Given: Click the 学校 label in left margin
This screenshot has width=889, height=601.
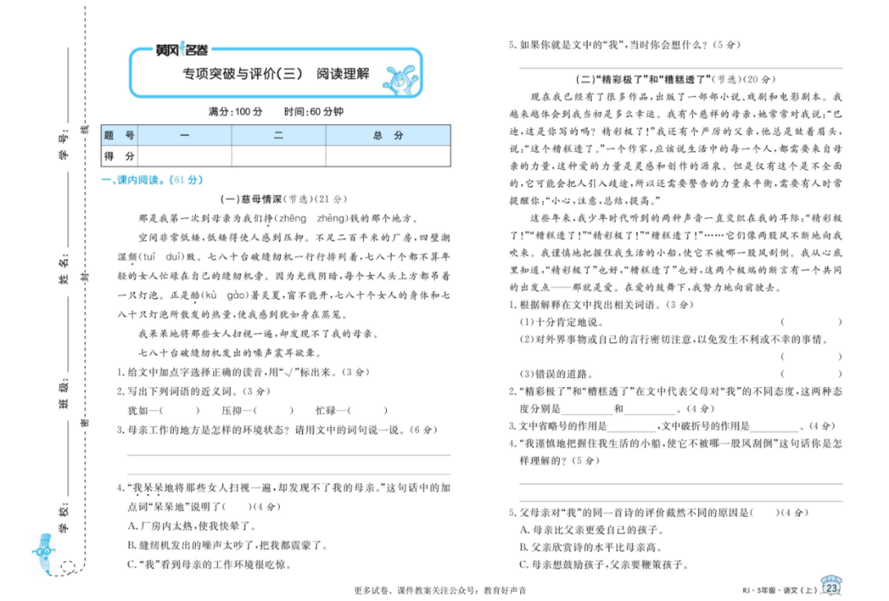Looking at the screenshot, I should coord(64,518).
